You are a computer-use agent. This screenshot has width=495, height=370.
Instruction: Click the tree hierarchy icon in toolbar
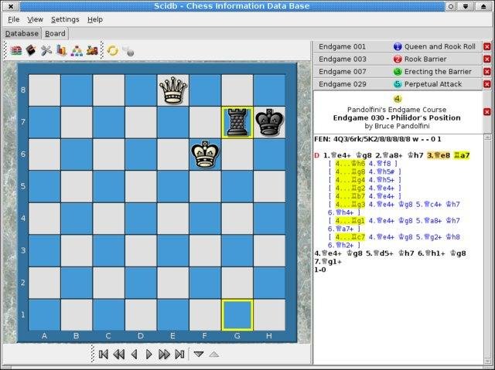77,50
